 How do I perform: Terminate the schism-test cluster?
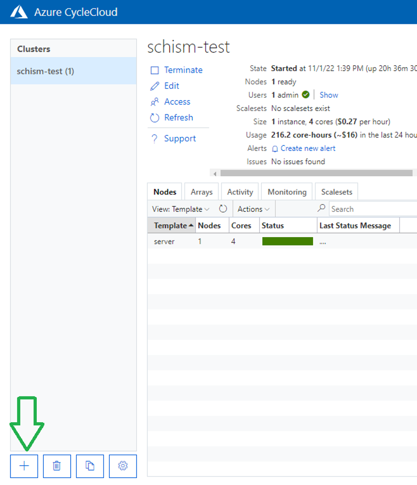click(x=183, y=70)
